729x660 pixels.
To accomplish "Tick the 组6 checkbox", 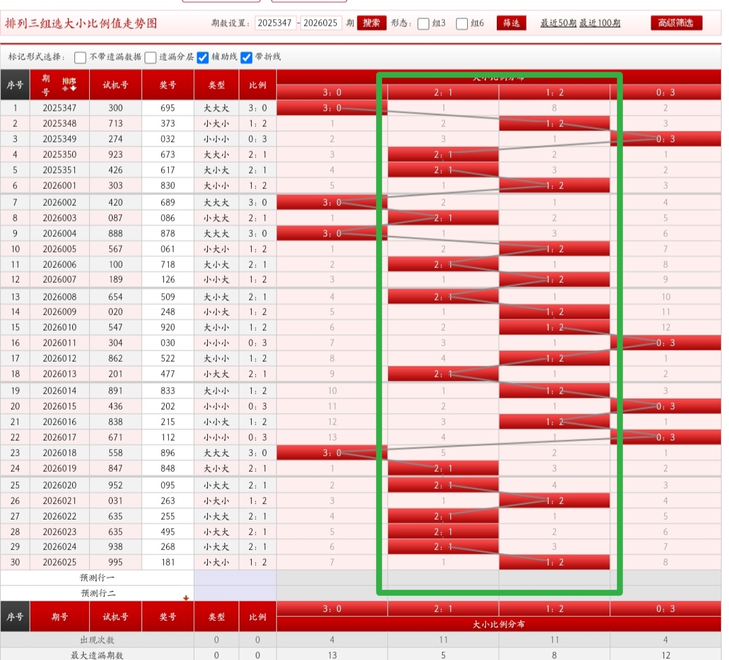I will coord(462,24).
